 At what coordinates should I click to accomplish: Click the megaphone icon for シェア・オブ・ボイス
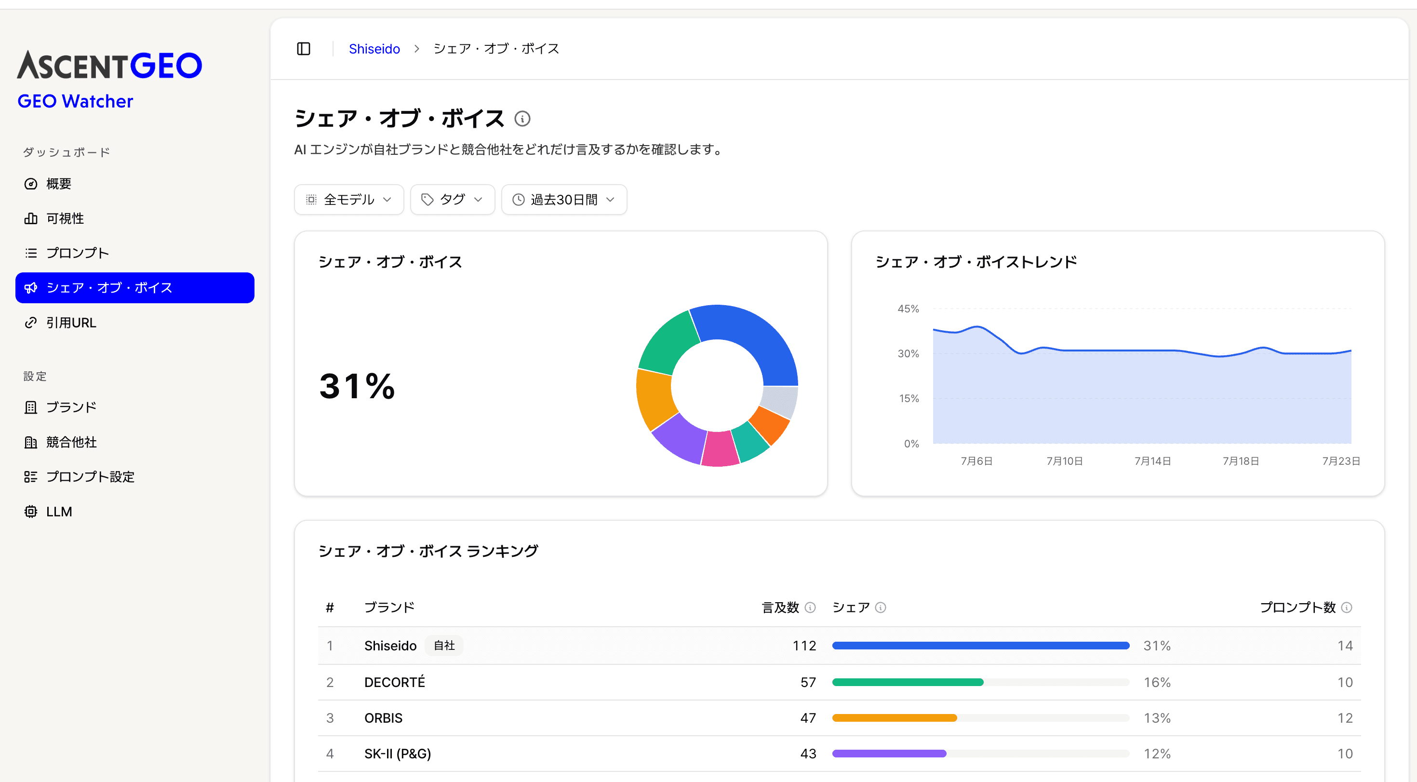click(31, 288)
